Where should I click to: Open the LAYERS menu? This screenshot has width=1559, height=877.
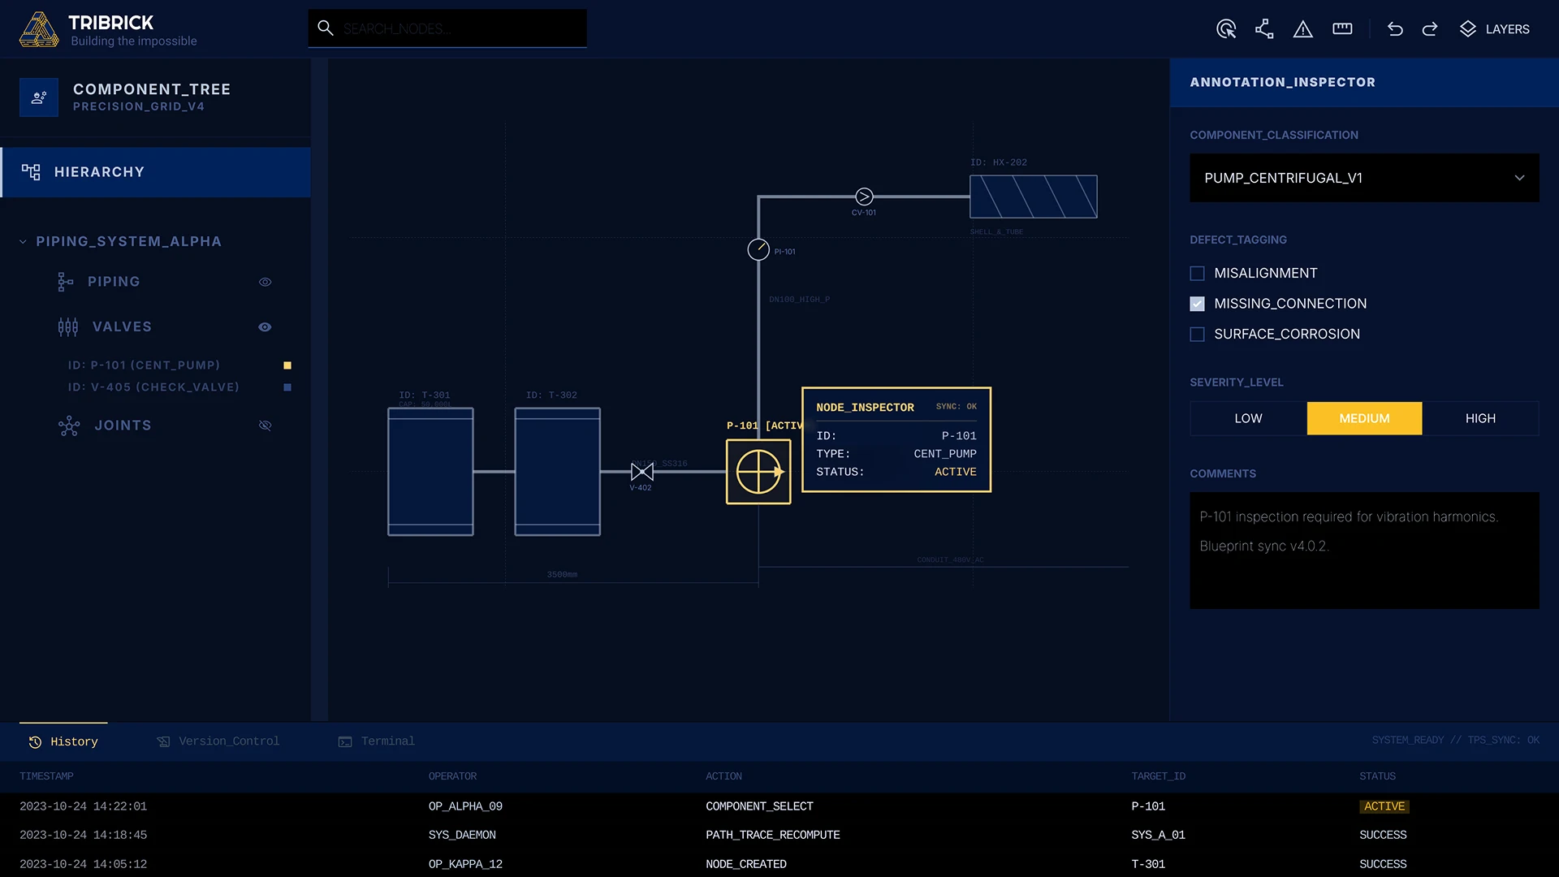click(1494, 29)
